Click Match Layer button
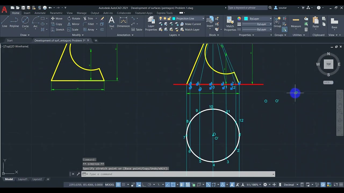This screenshot has width=344, height=193. (x=190, y=29)
